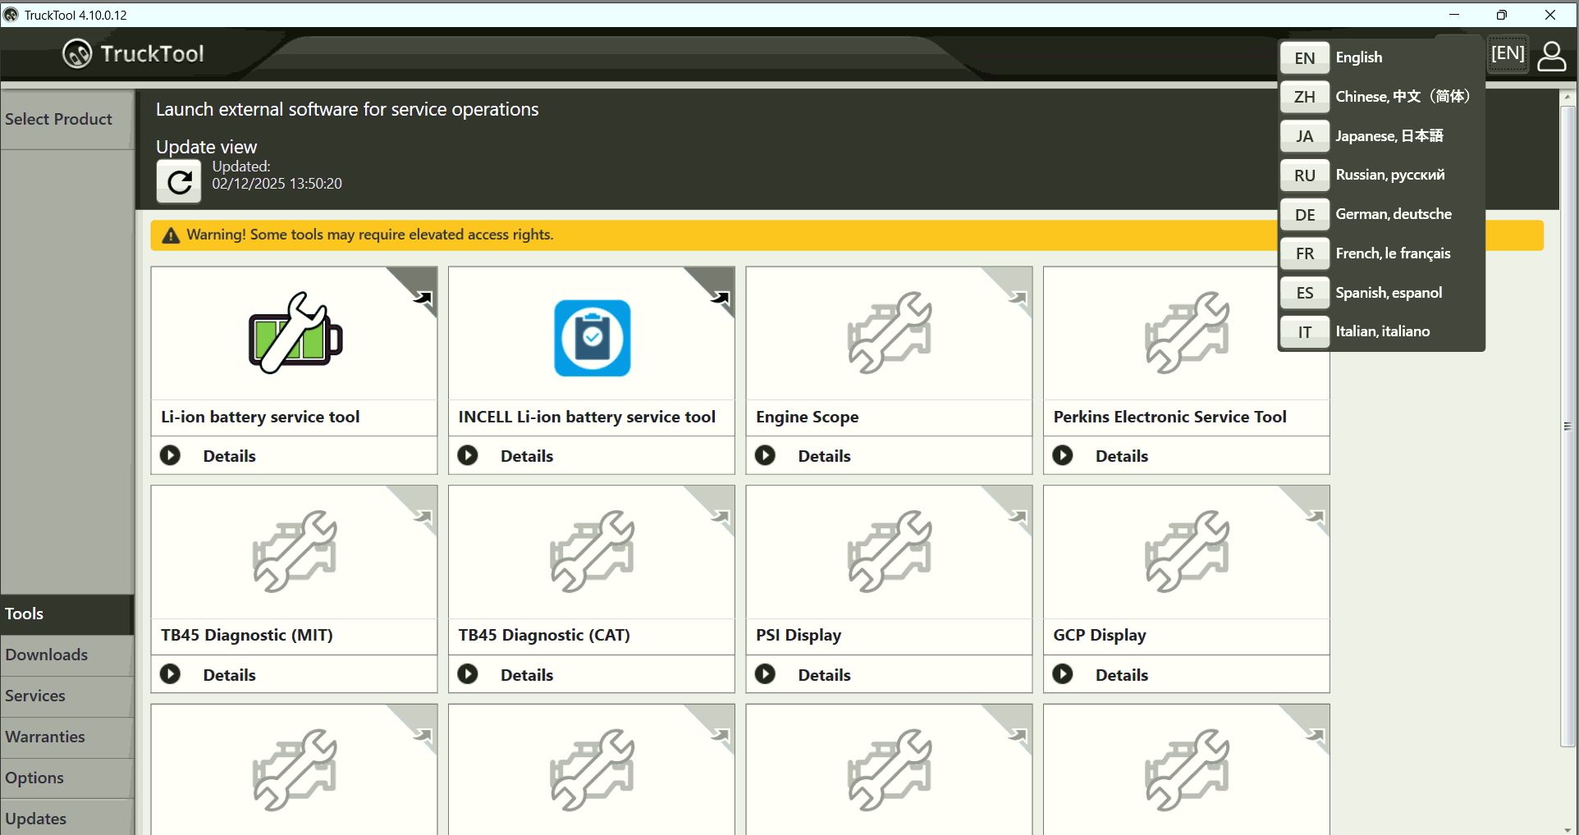
Task: Choose French, le français language
Action: point(1393,253)
